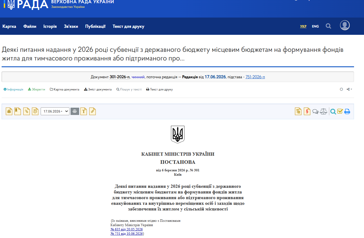Open the Файли menu item
This screenshot has width=364, height=238.
pos(30,26)
